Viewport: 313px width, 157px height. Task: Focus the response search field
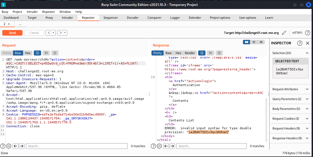click(211, 146)
